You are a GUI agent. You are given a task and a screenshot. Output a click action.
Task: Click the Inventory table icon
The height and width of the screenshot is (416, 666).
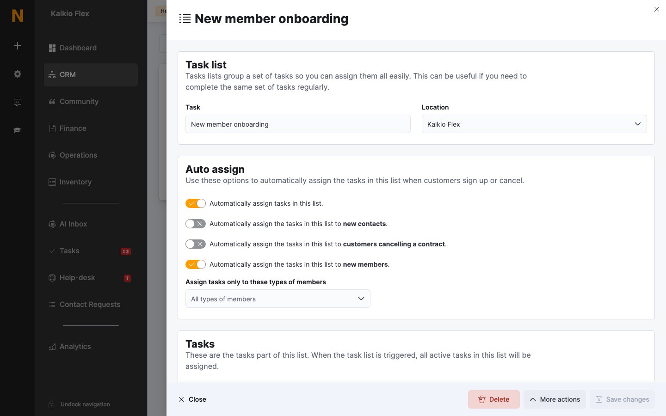(52, 182)
